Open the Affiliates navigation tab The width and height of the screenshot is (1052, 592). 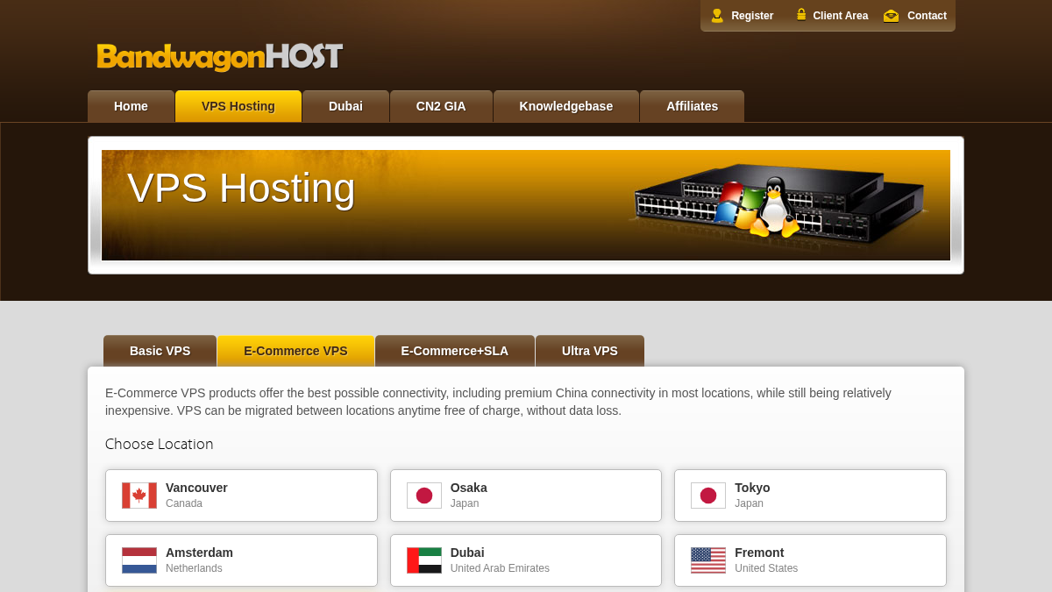point(692,106)
